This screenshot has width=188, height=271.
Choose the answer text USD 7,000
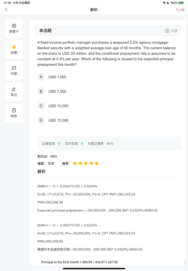tap(57, 92)
